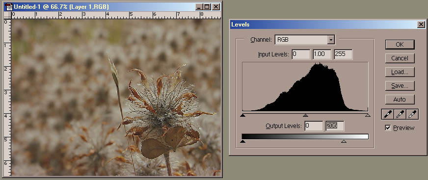Click the ruler origin corner box
The height and width of the screenshot is (180, 428).
tap(7, 15)
